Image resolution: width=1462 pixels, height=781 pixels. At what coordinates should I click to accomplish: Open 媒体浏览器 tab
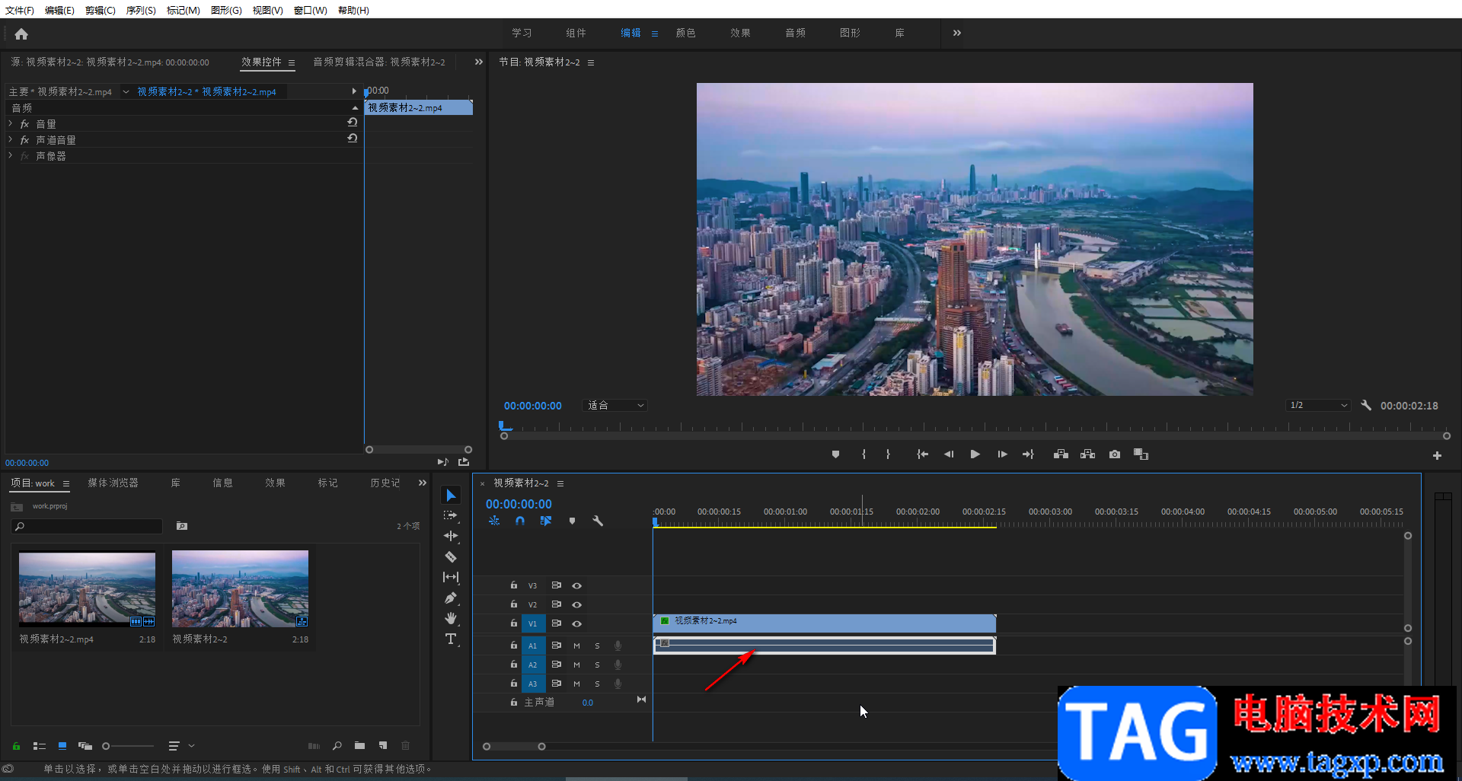(113, 483)
